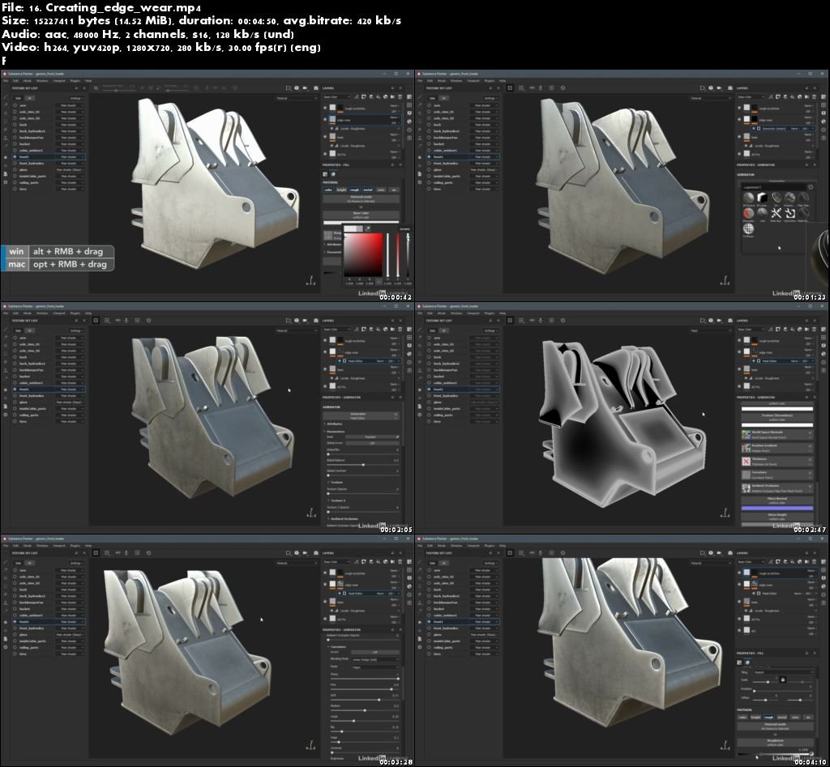Choose the 3D Linear Gradient cube thumbnail, 00:01:23 frame

tap(762, 198)
